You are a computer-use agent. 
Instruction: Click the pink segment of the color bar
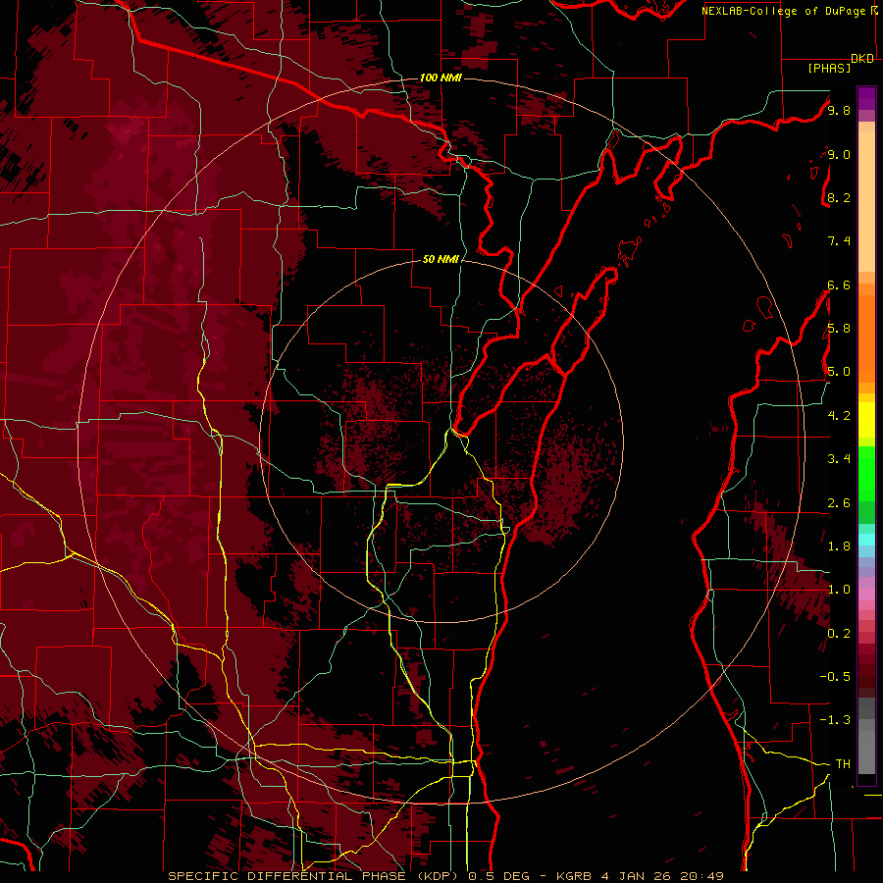(x=866, y=595)
